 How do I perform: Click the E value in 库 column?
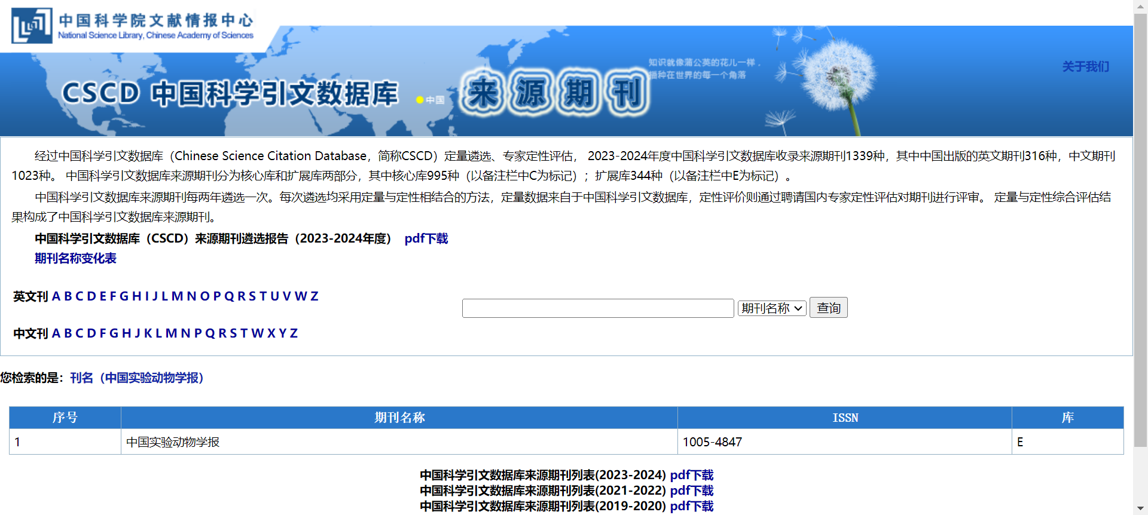[1068, 442]
